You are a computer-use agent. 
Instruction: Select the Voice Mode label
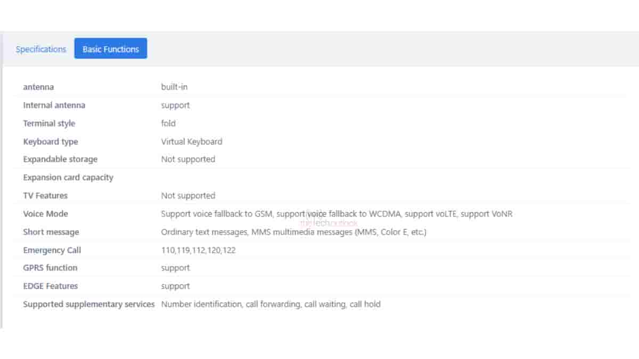[x=45, y=214]
